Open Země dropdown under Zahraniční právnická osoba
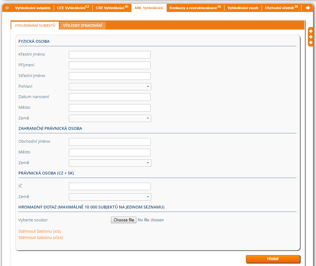This screenshot has height=266, width=316. pos(110,163)
